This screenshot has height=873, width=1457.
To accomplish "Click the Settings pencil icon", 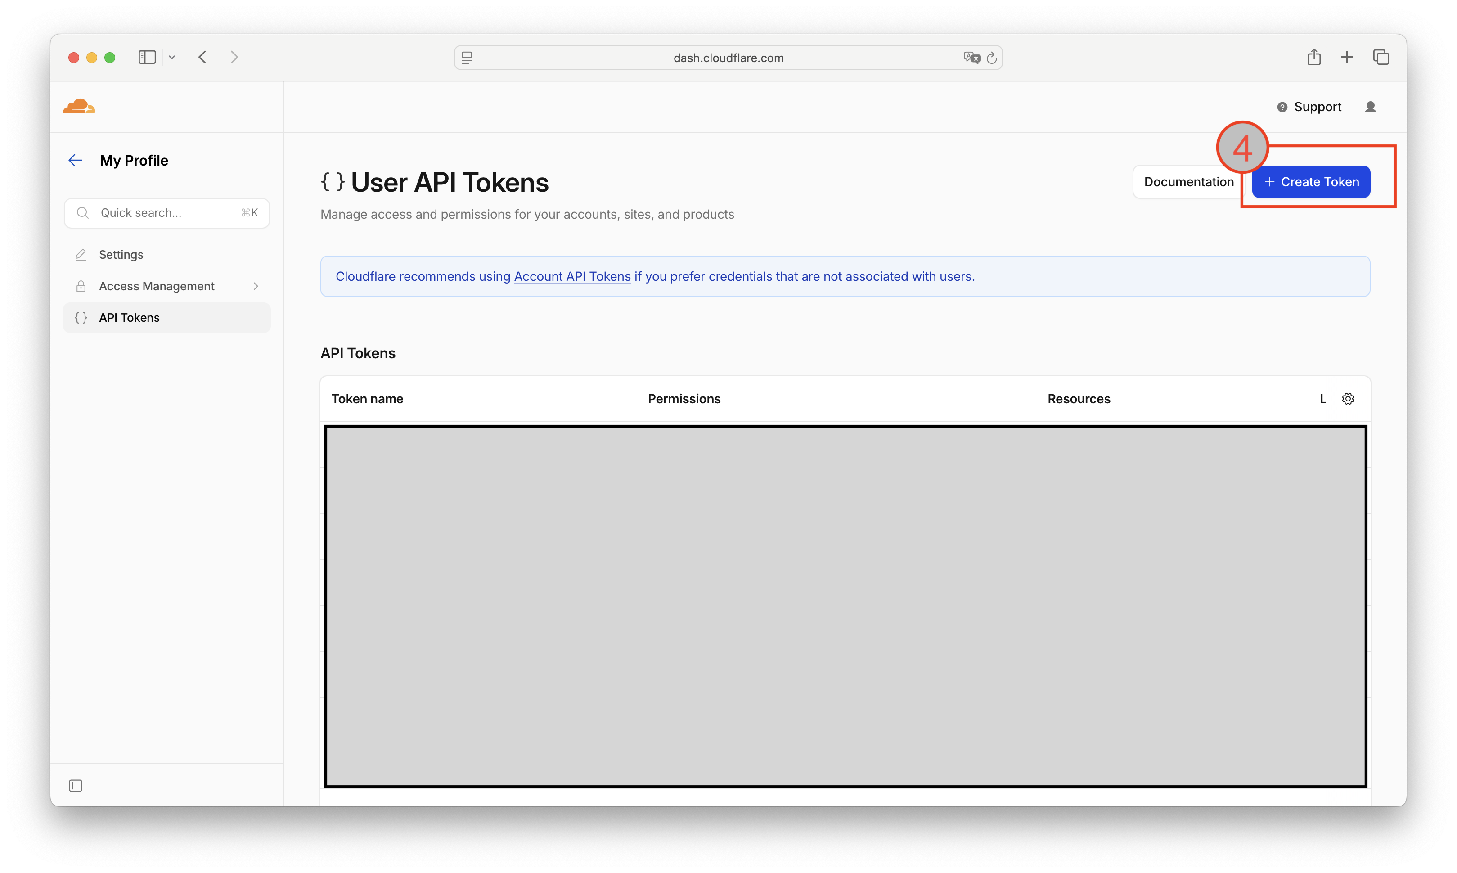I will pos(81,254).
